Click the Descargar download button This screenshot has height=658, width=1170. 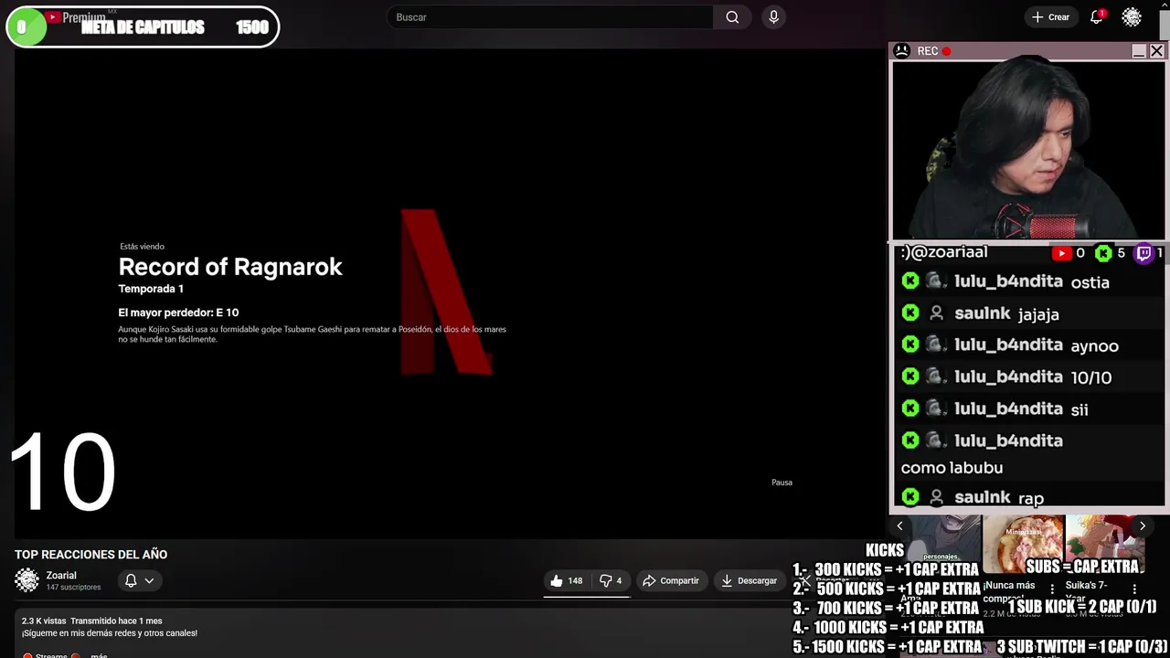point(749,580)
